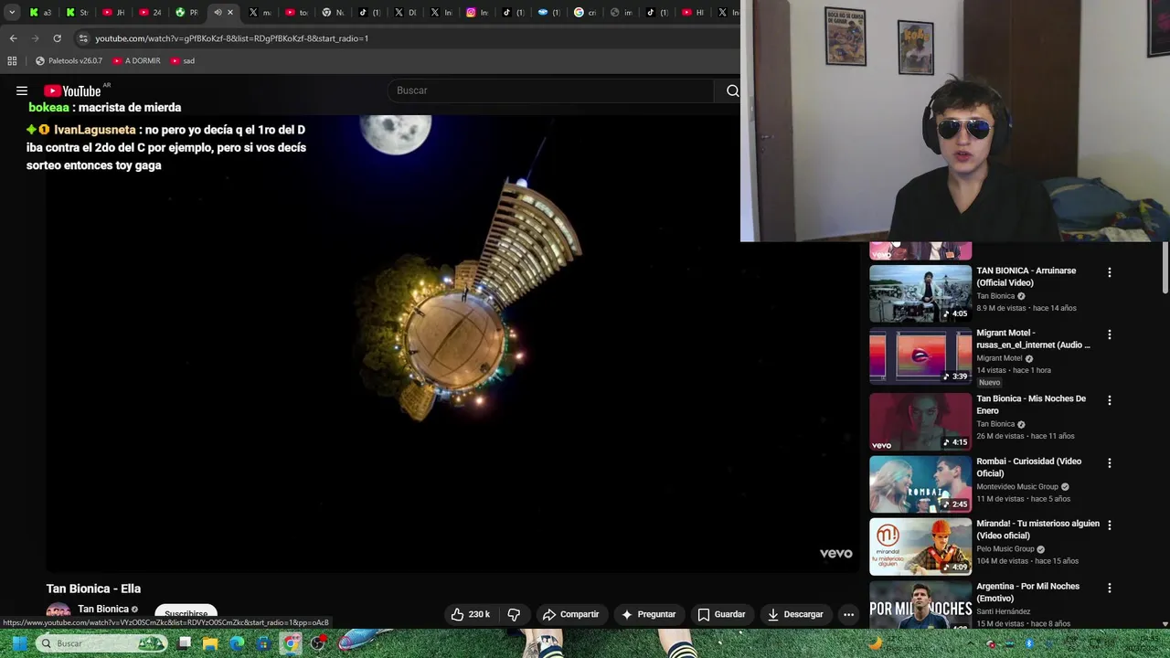Dislike the Tan Bionica video

click(514, 614)
